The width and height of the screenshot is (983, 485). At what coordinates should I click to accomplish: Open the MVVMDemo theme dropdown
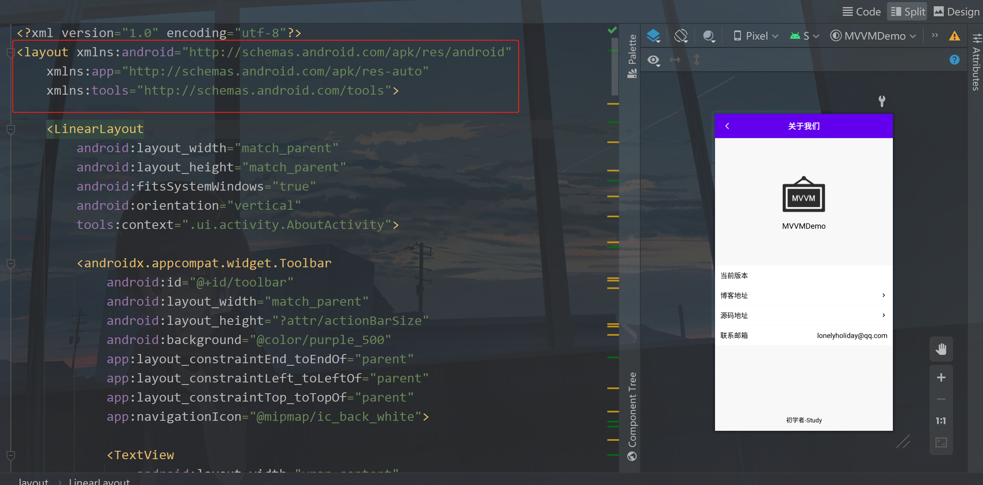click(873, 35)
